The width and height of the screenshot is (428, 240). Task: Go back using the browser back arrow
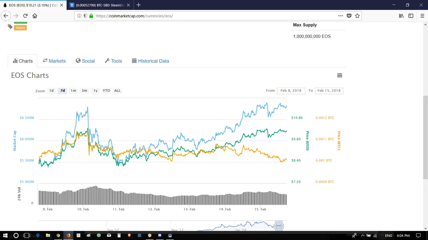coord(6,16)
